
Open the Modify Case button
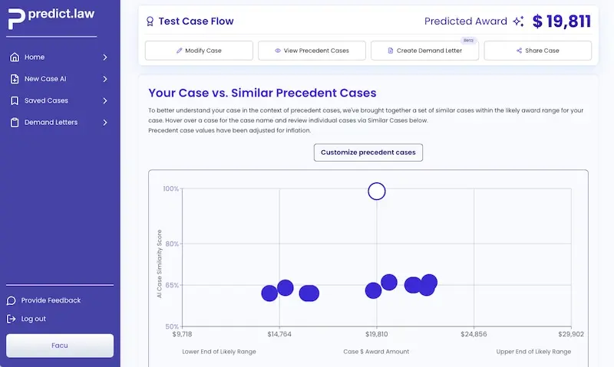click(199, 51)
